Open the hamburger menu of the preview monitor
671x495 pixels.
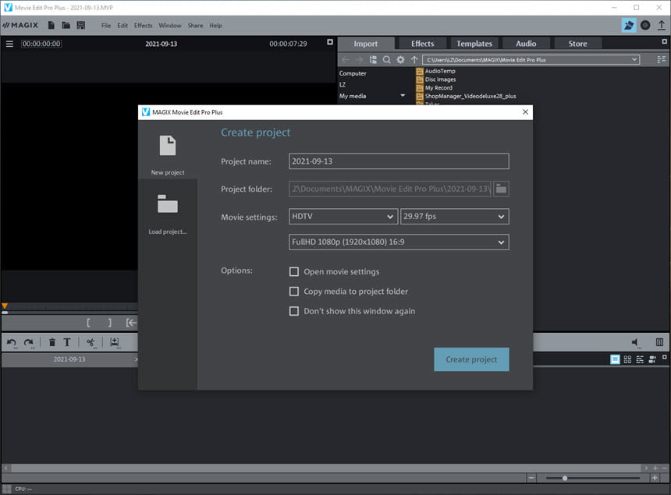click(x=9, y=44)
